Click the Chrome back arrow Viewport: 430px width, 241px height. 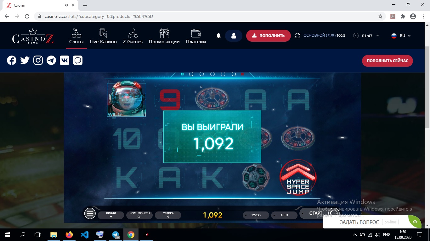coord(7,16)
